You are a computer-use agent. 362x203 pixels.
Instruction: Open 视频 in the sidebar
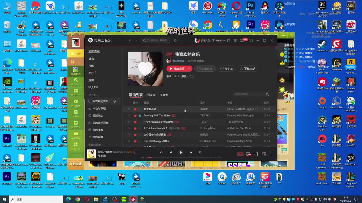point(91,66)
